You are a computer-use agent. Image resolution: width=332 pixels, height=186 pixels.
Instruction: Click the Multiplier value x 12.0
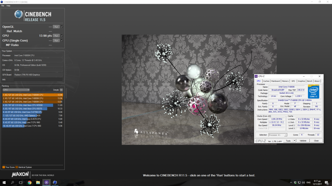pos(277,122)
